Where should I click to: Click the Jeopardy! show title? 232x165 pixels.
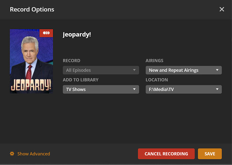pyautogui.click(x=77, y=34)
